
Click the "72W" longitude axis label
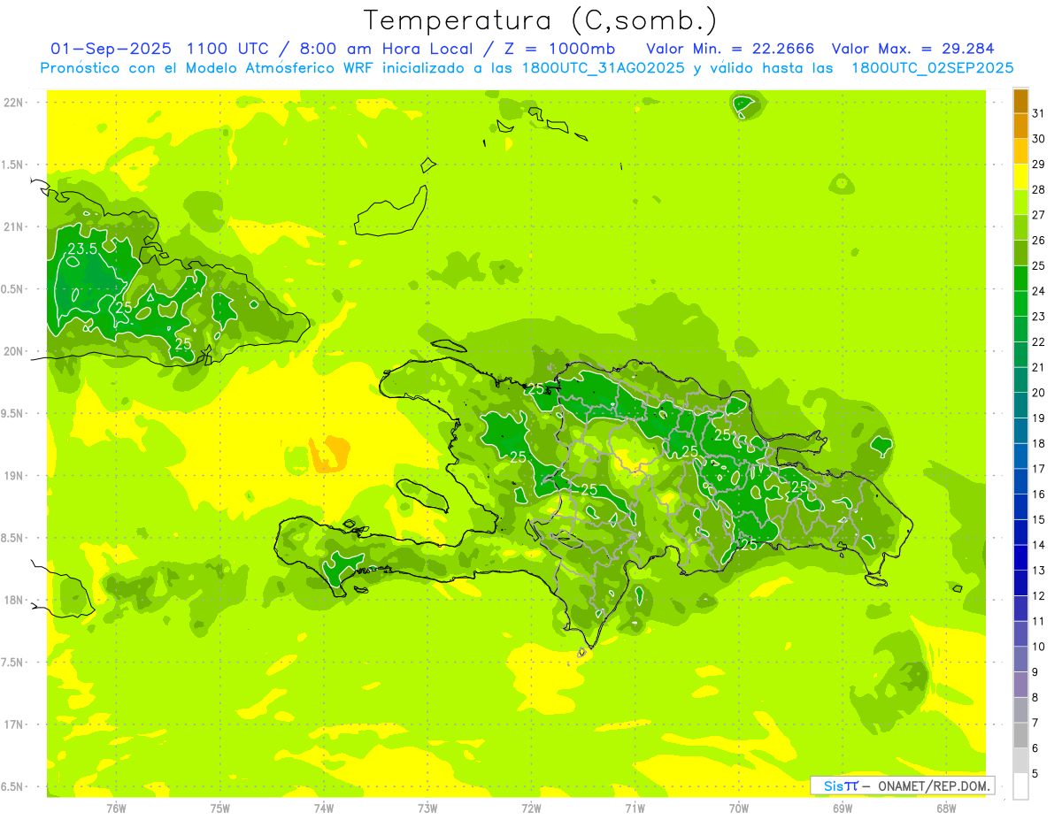pyautogui.click(x=531, y=809)
